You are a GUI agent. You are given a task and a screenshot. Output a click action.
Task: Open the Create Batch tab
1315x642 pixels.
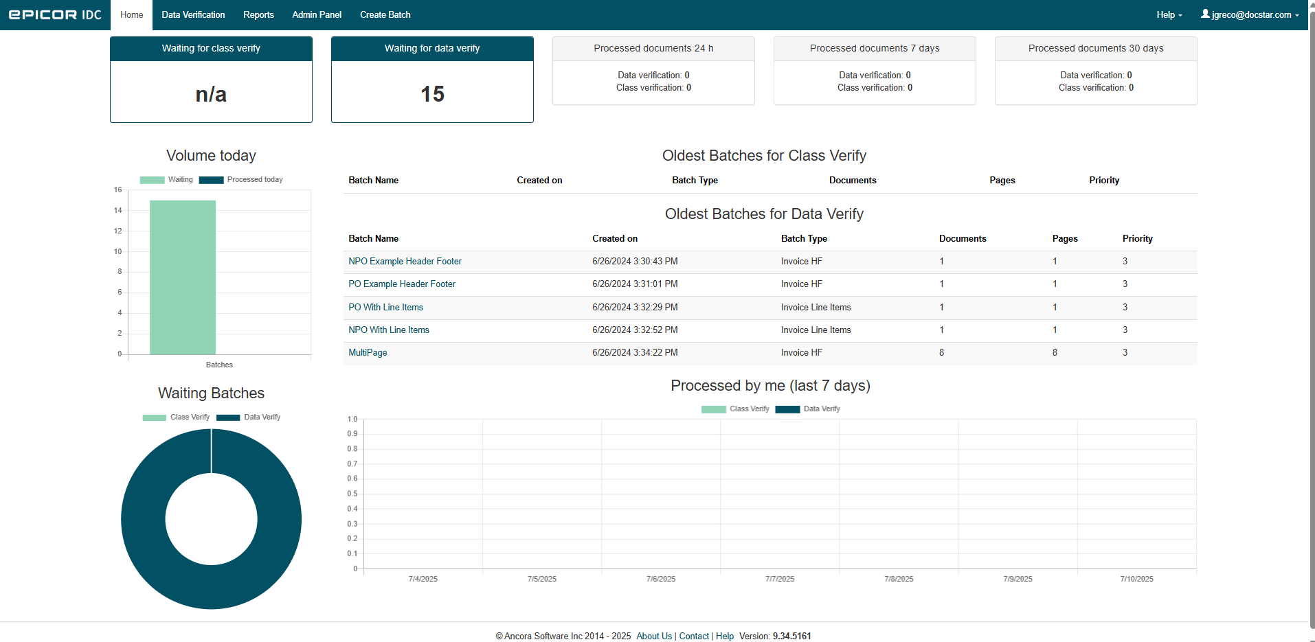(x=385, y=14)
